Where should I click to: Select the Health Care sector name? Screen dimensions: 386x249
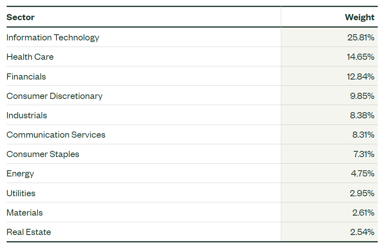point(30,57)
